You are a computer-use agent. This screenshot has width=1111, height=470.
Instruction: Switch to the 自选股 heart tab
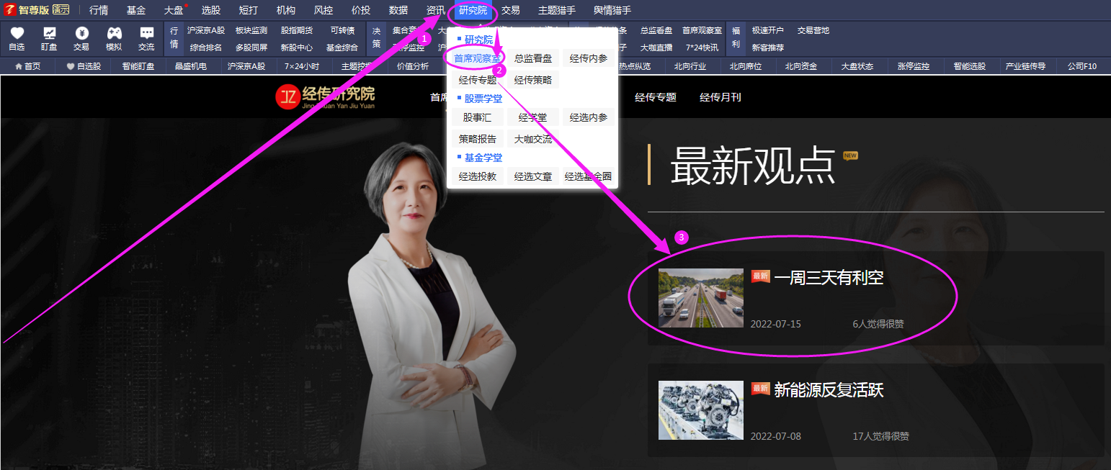[x=84, y=66]
